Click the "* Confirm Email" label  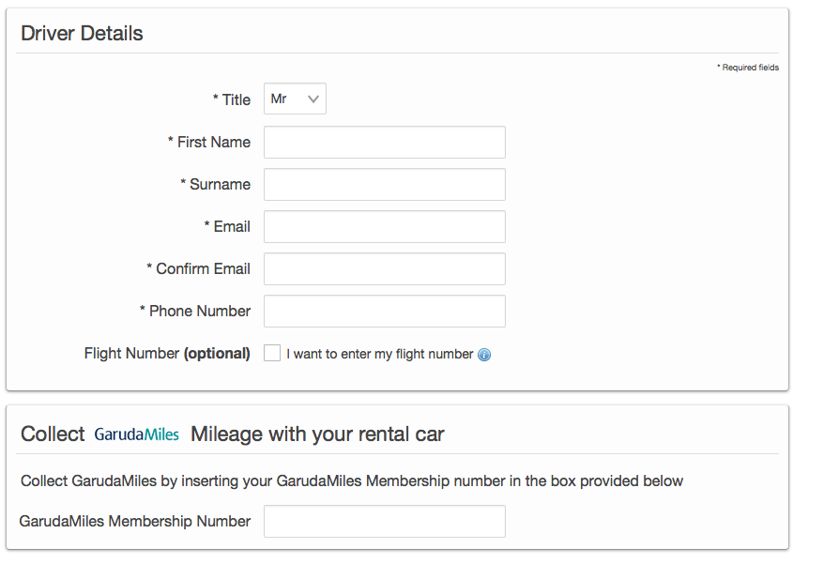click(198, 268)
